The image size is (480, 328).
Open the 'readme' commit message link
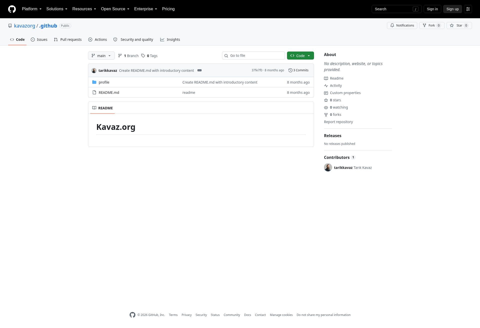(x=189, y=93)
